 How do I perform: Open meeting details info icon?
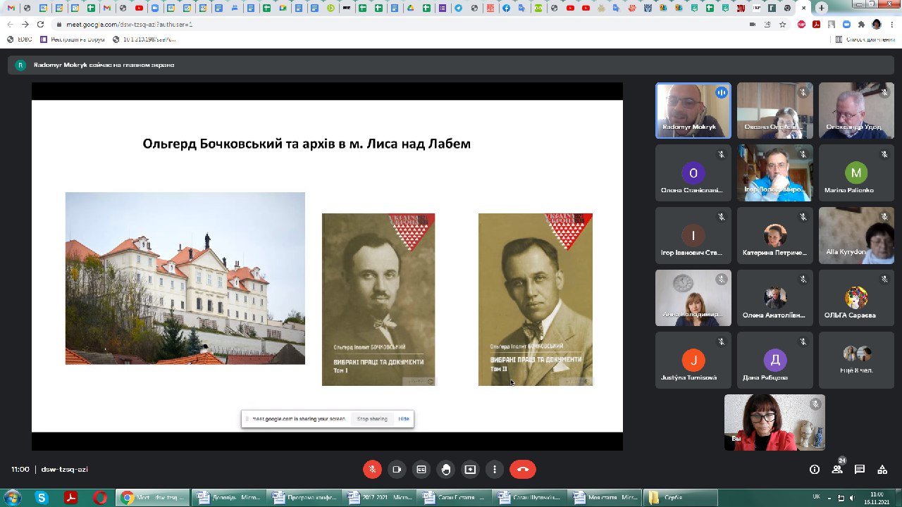tap(815, 470)
